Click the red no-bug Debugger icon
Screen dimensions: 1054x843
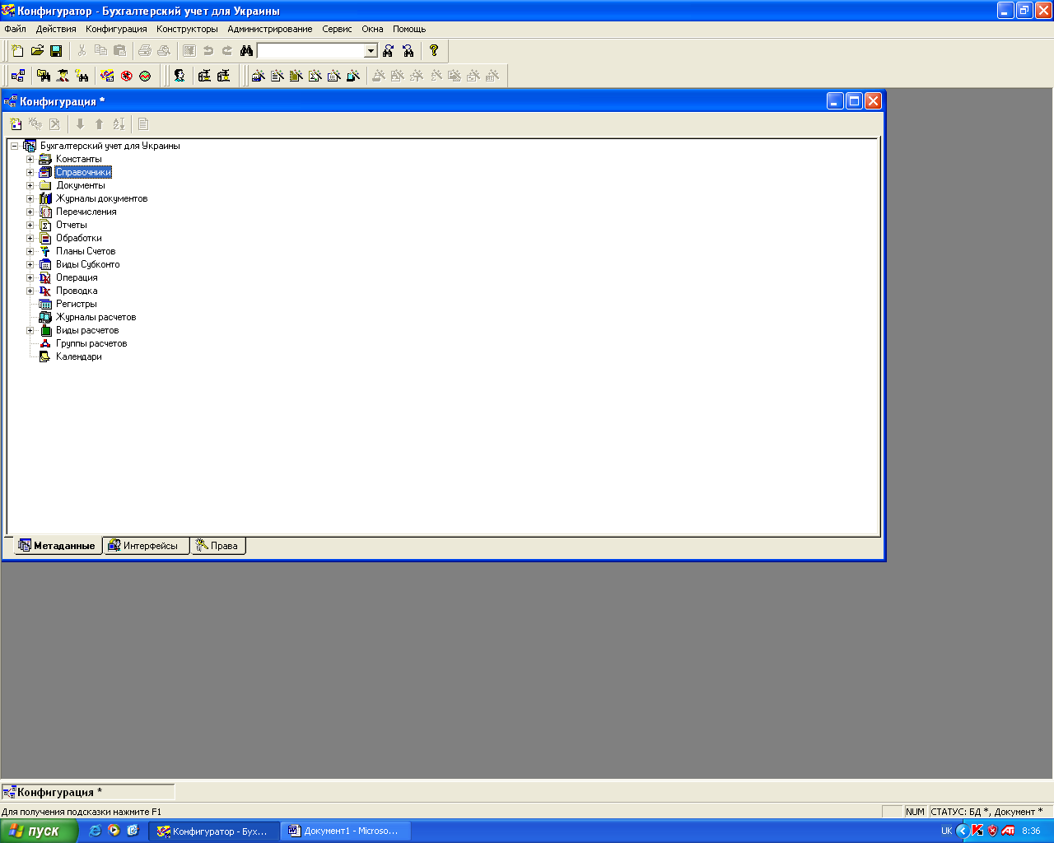tap(127, 76)
